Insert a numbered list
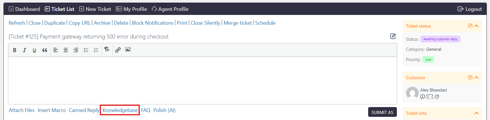Screen dimensions: 490x120 pyautogui.click(x=96, y=50)
